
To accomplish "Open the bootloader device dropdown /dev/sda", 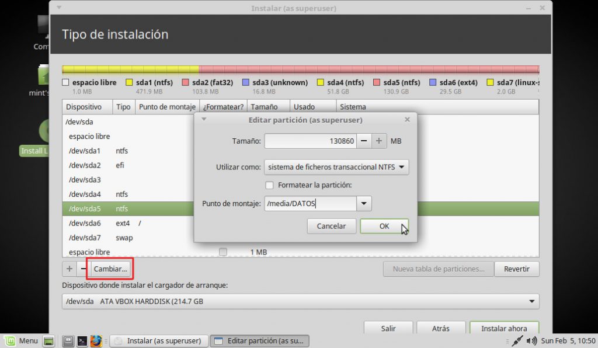I will pos(300,301).
